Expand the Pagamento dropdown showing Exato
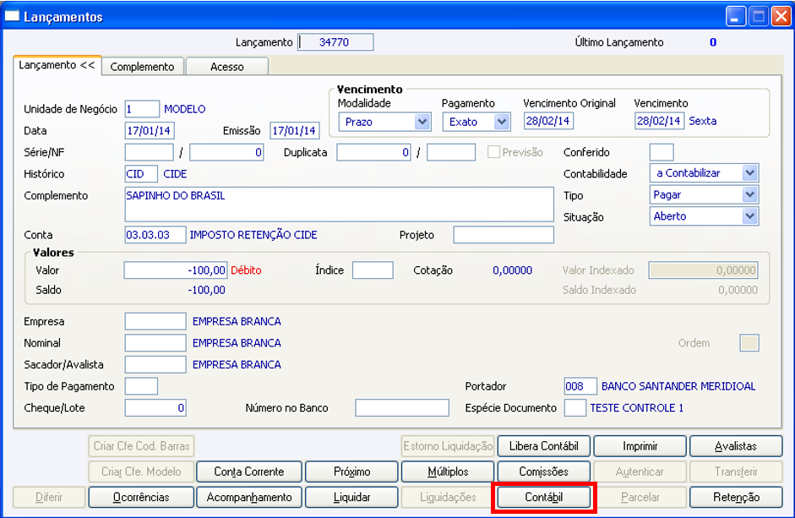 coord(502,122)
